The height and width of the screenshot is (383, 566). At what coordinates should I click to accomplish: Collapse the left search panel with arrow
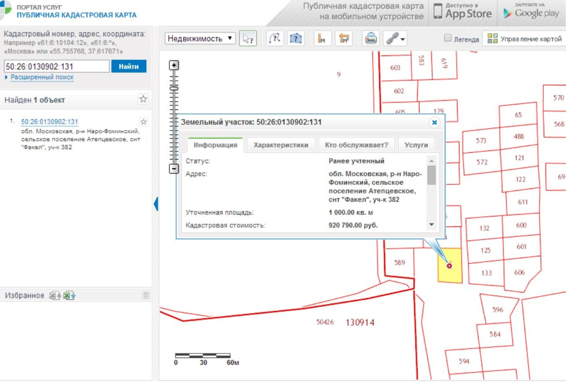[x=156, y=204]
